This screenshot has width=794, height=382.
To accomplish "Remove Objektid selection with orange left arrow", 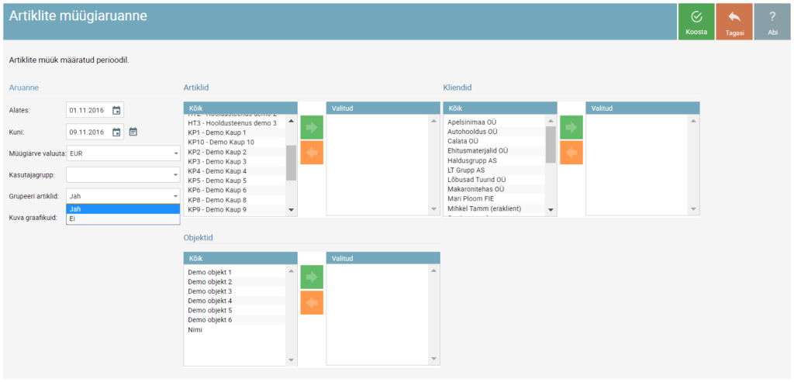I will pos(312,302).
